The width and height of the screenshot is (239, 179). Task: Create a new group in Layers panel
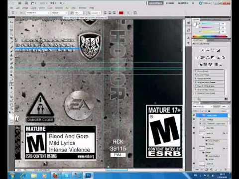[x=216, y=170]
